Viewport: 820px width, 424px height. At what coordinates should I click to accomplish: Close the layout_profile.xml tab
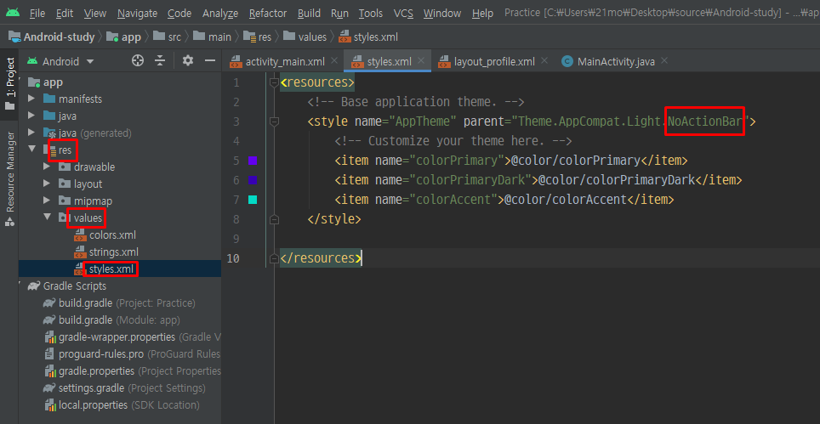click(544, 61)
